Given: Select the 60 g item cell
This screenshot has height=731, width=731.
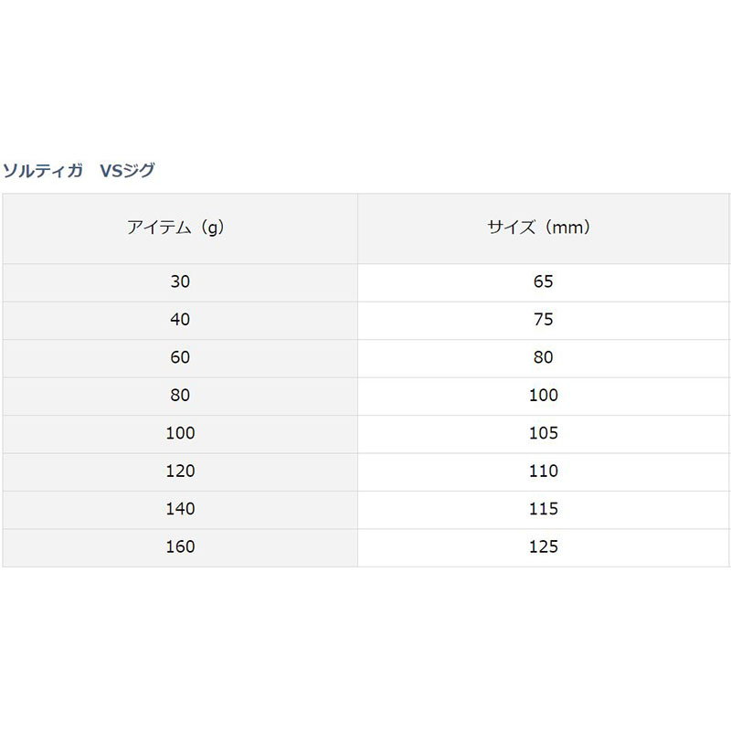Looking at the screenshot, I should click(180, 357).
